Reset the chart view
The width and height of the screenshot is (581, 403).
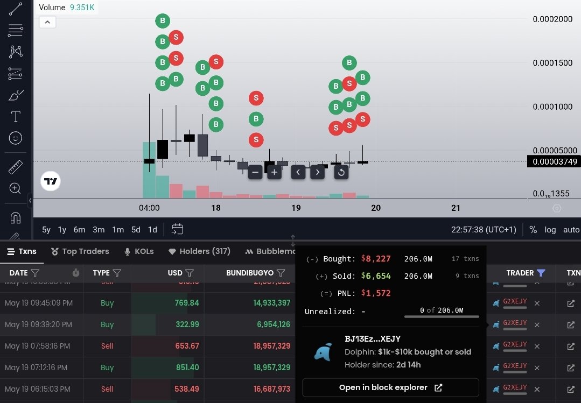[341, 172]
